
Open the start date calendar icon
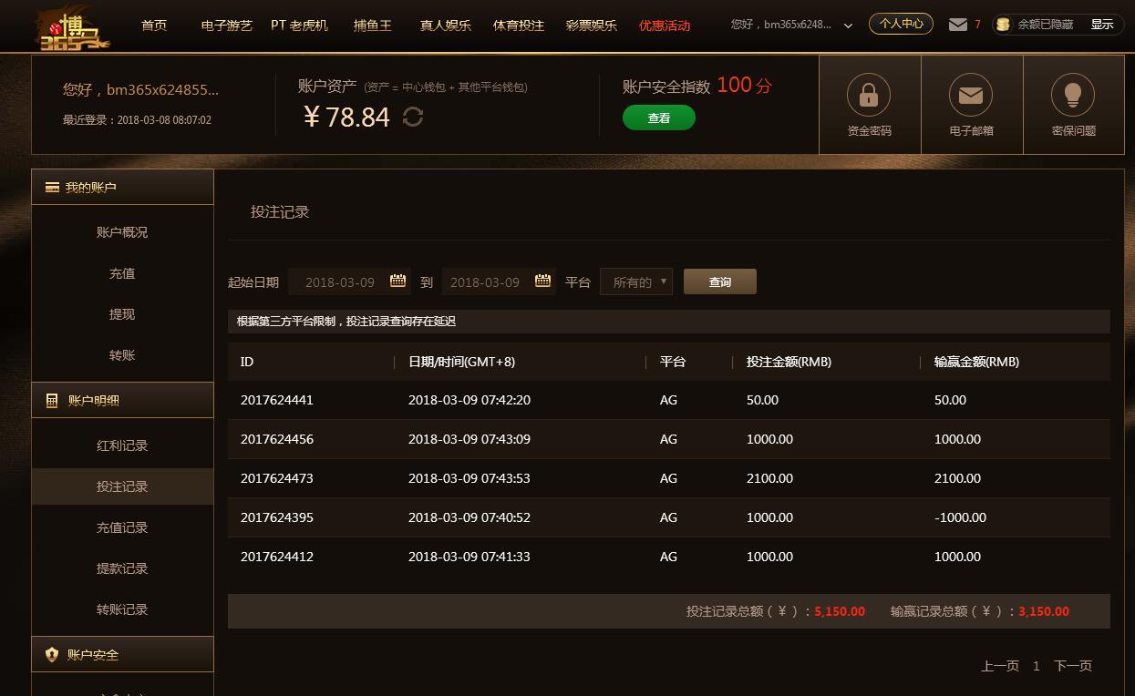(397, 281)
